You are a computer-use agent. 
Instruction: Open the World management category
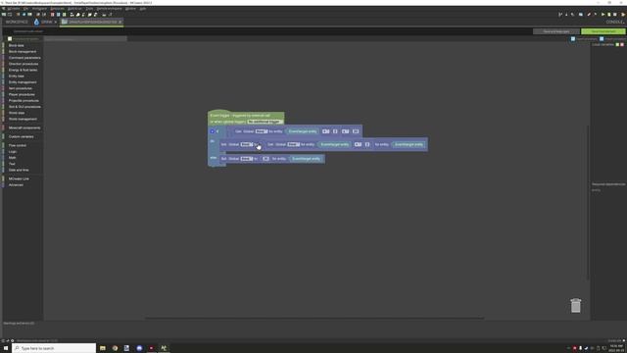point(23,120)
